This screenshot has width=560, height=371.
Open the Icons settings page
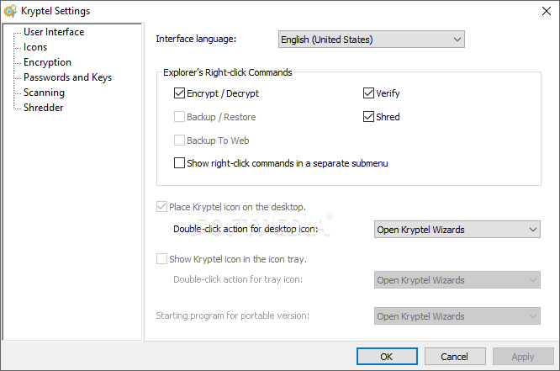coord(35,47)
